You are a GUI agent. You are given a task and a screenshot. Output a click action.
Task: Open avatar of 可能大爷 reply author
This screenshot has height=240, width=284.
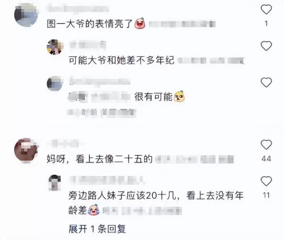[55, 47]
